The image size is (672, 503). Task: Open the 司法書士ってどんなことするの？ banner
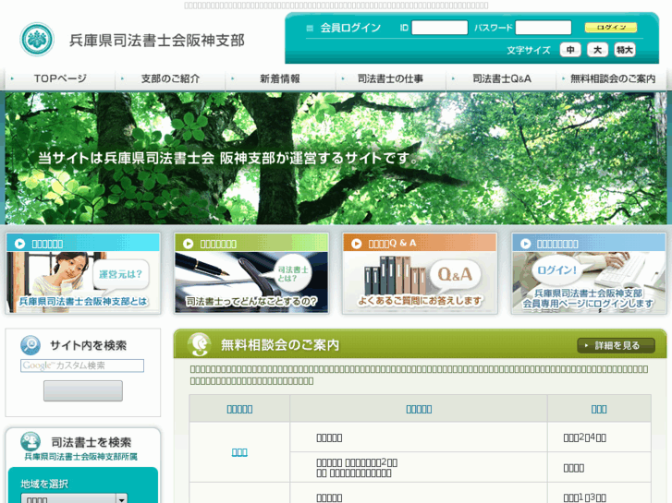pyautogui.click(x=251, y=274)
